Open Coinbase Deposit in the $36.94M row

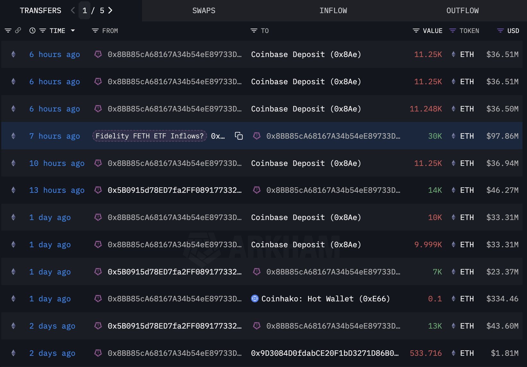pyautogui.click(x=306, y=163)
